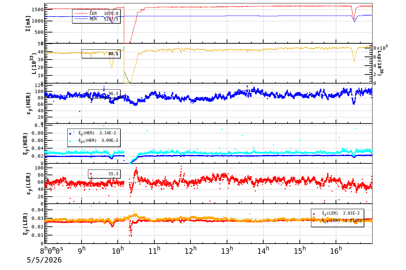Click the LER current value 1670.0
Image resolution: width=406 pixels, height=270 pixels.
[x=111, y=14]
